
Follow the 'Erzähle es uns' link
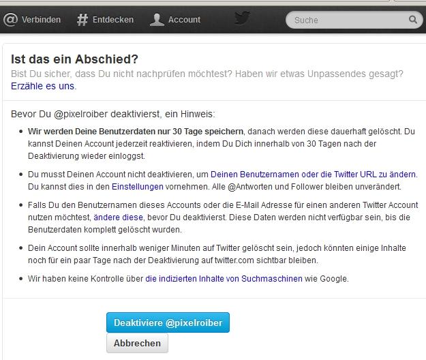43,86
